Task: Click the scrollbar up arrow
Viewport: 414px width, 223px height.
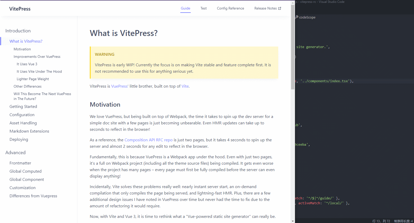Action: pyautogui.click(x=293, y=2)
